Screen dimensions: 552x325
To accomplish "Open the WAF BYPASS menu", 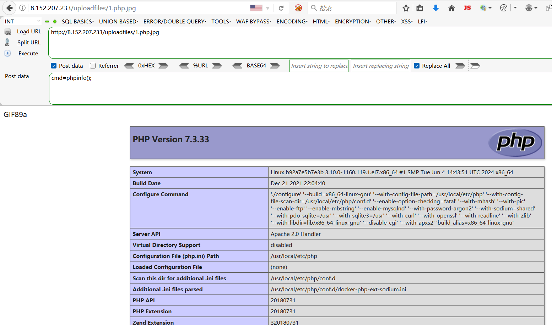I will point(254,21).
